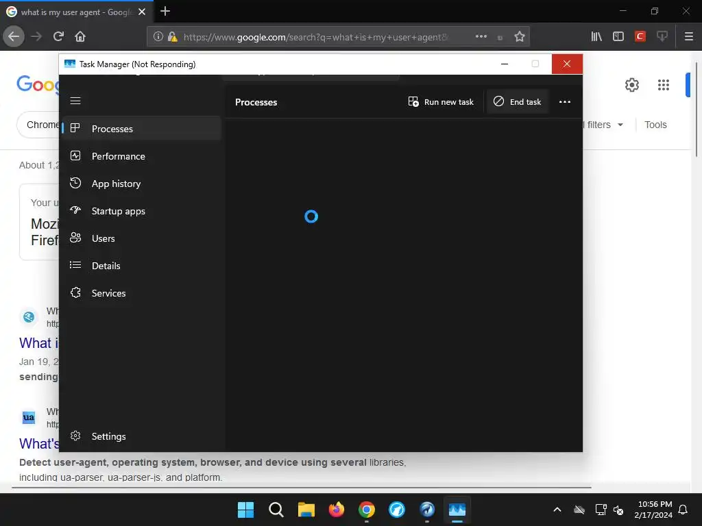Image resolution: width=702 pixels, height=526 pixels.
Task: Click Tools on Google results page
Action: click(655, 125)
